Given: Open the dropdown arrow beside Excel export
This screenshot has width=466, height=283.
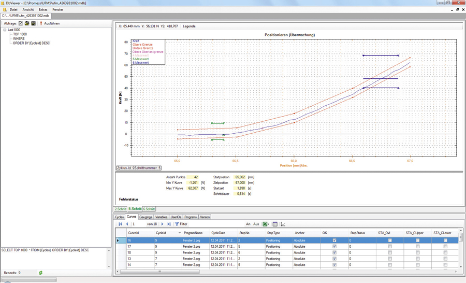Looking at the screenshot, I should click(x=269, y=224).
